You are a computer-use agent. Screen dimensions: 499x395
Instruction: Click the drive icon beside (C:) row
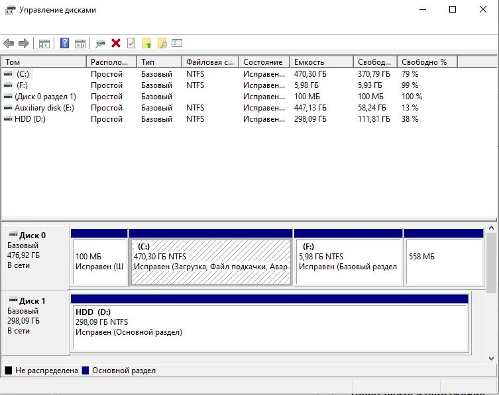pos(8,74)
